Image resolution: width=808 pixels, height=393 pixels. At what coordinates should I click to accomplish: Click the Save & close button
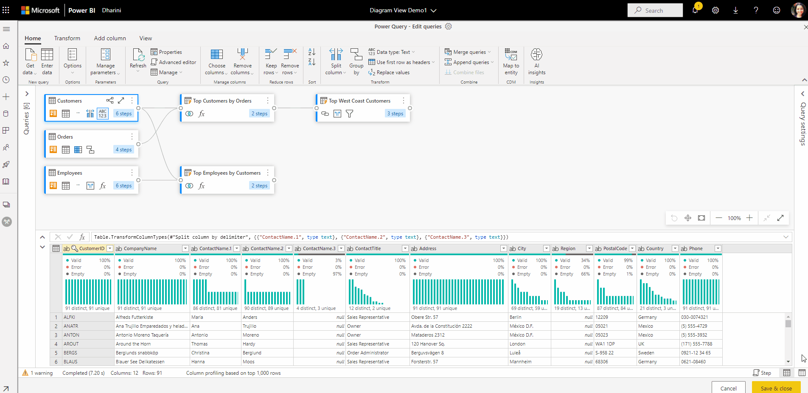point(776,387)
